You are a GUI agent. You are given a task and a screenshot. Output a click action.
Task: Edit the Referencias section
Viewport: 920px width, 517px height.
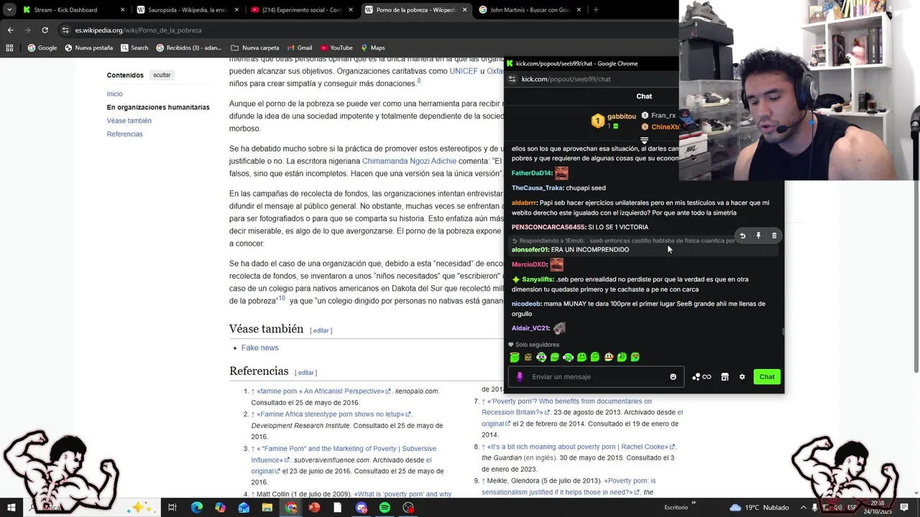tap(305, 373)
